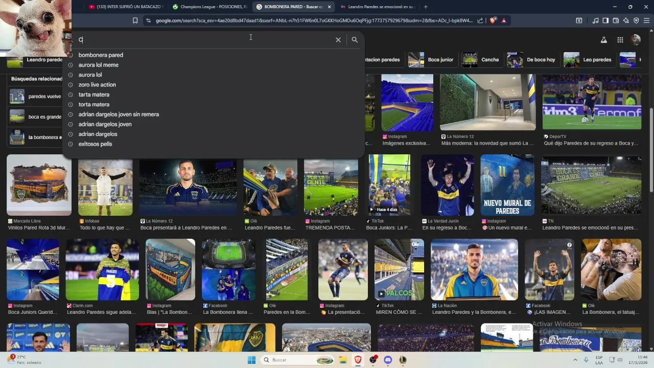
Task: Open the TikTok 'Hace 4 días' video thumbnail
Action: click(389, 185)
